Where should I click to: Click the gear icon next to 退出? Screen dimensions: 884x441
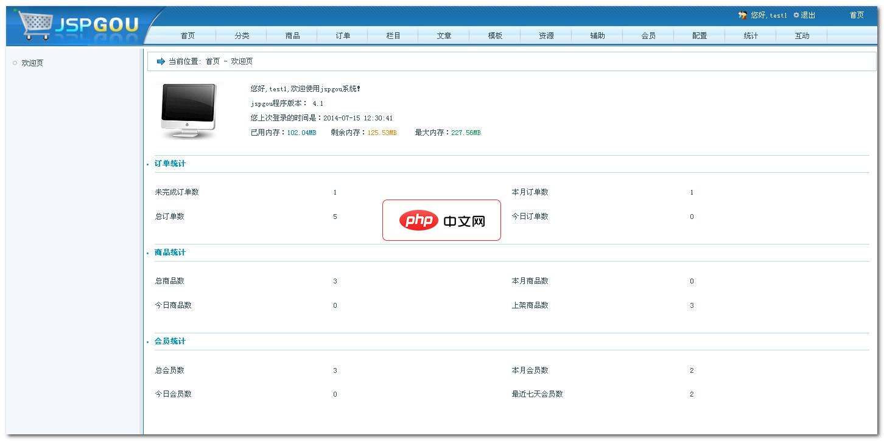pyautogui.click(x=796, y=15)
